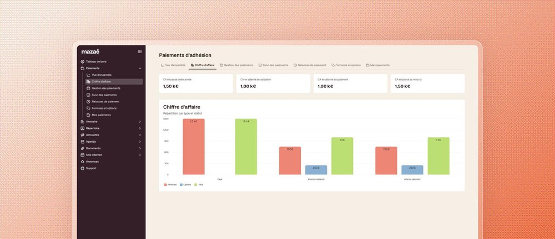Go to the Suivi des paiements tab

tap(273, 65)
